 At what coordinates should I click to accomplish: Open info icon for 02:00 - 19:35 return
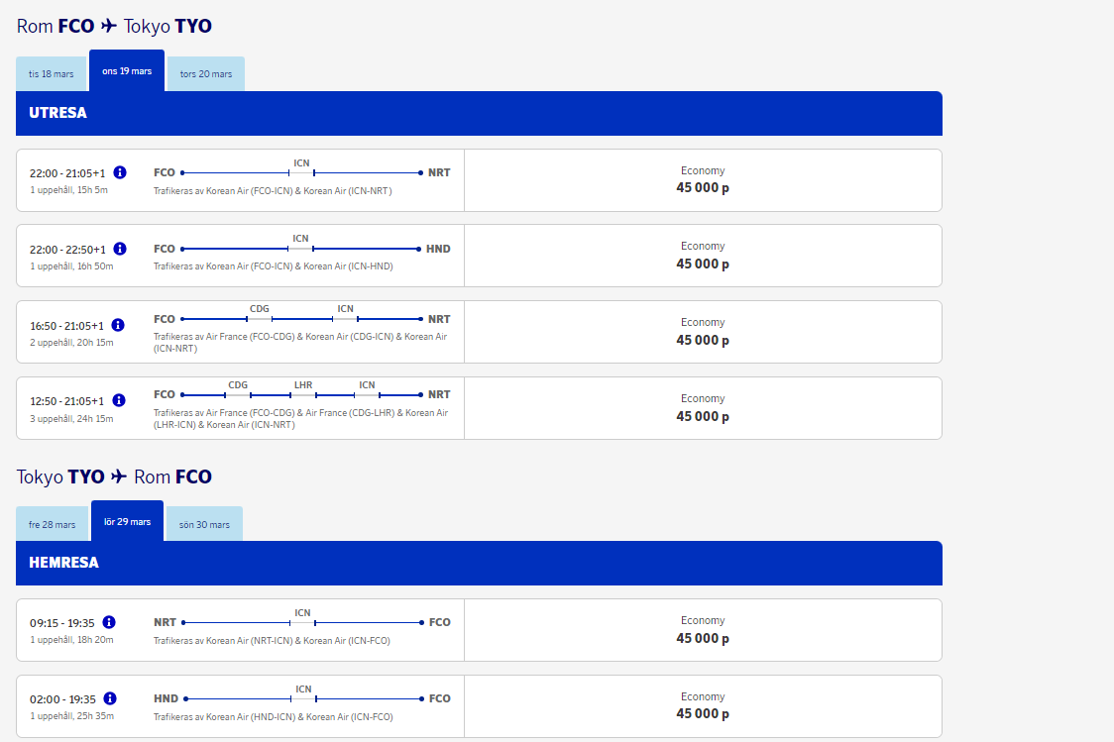coord(110,698)
